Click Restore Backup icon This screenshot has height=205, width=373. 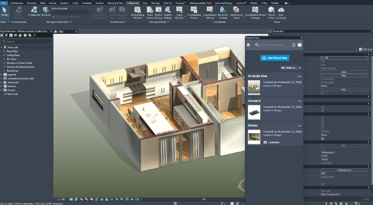159,13
